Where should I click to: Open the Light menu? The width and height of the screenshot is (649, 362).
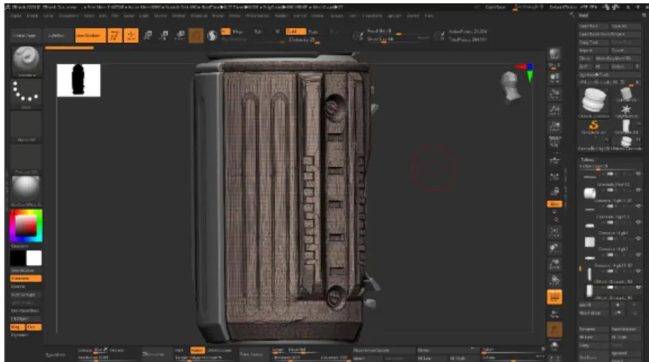[x=144, y=16]
